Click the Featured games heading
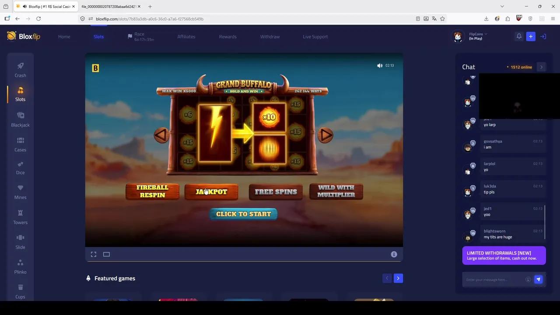Viewport: 560px width, 315px height. click(115, 278)
